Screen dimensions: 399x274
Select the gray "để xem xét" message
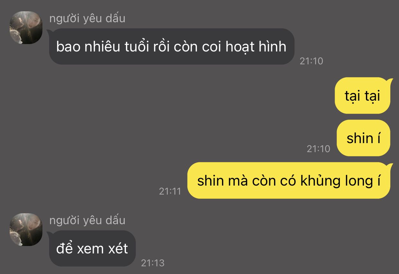pos(92,249)
